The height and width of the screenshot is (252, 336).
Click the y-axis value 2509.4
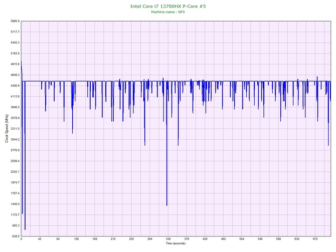point(15,161)
